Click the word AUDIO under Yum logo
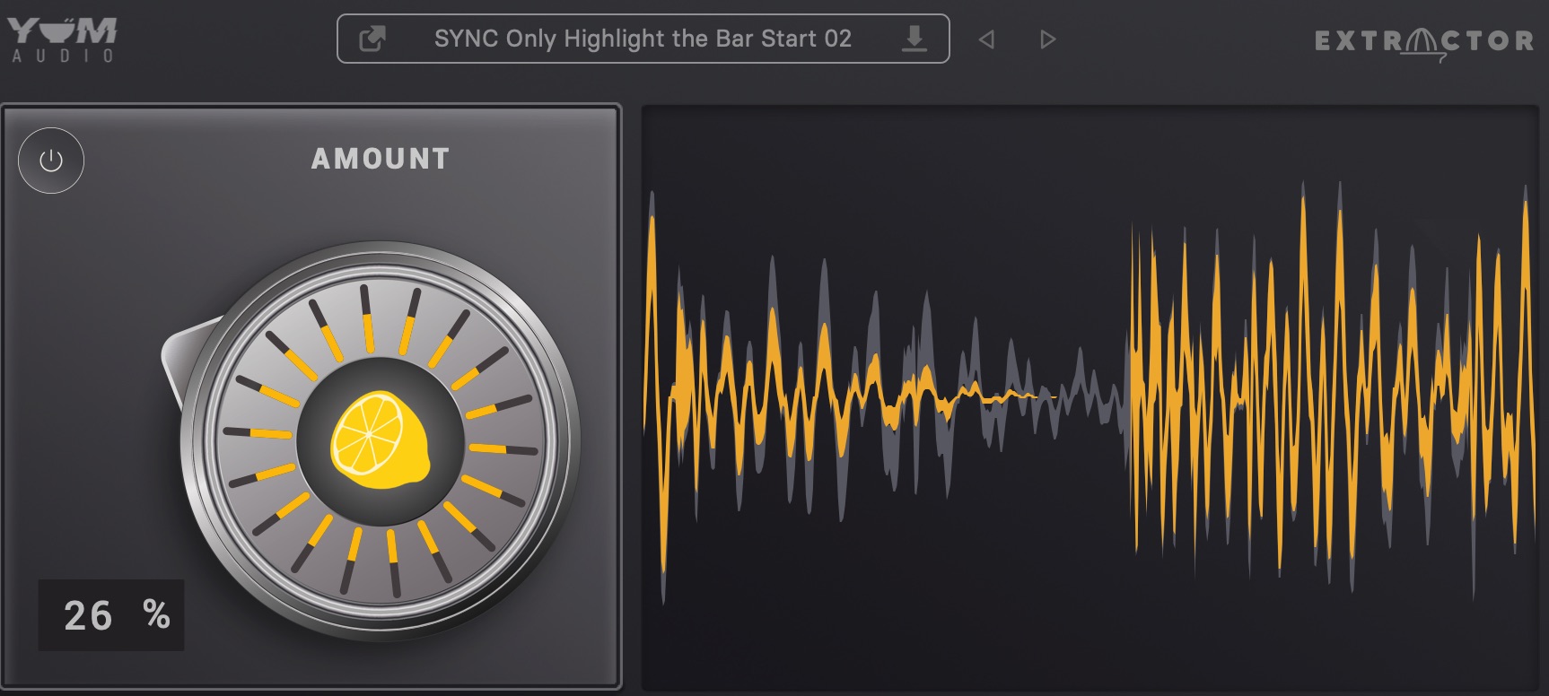The width and height of the screenshot is (1549, 696). tap(63, 57)
